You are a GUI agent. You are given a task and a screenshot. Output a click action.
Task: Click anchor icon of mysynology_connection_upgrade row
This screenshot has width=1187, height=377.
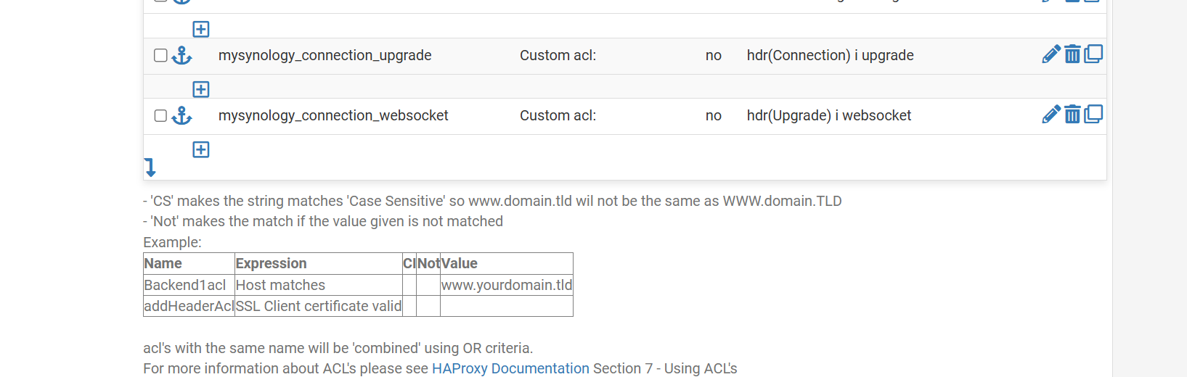coord(181,55)
